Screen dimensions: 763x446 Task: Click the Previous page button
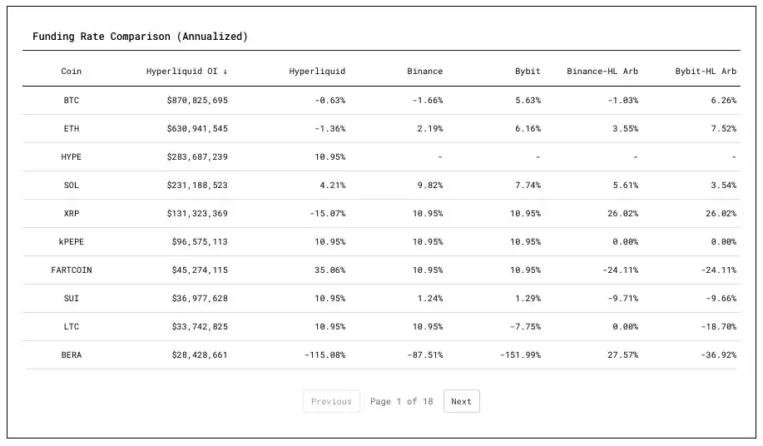331,401
